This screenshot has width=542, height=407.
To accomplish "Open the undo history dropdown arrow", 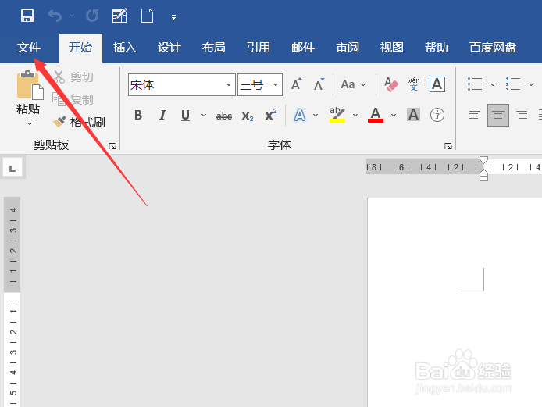I will pos(72,16).
